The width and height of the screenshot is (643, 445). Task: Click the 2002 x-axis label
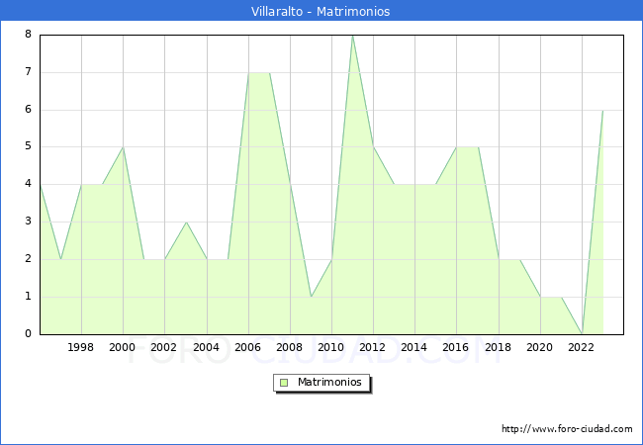click(x=163, y=347)
